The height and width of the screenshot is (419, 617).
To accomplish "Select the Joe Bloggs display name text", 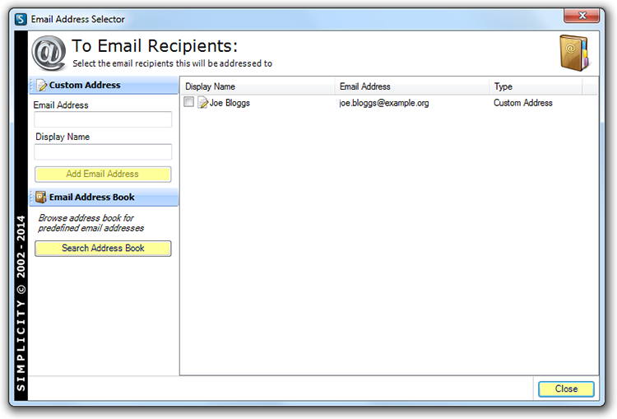I will pos(230,103).
